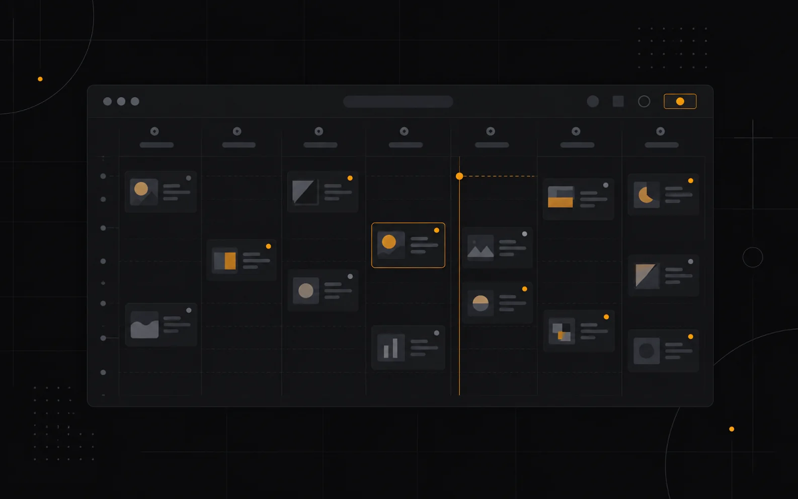The width and height of the screenshot is (798, 499).
Task: Toggle the orange status dot on overlapping squares card
Action: (606, 317)
